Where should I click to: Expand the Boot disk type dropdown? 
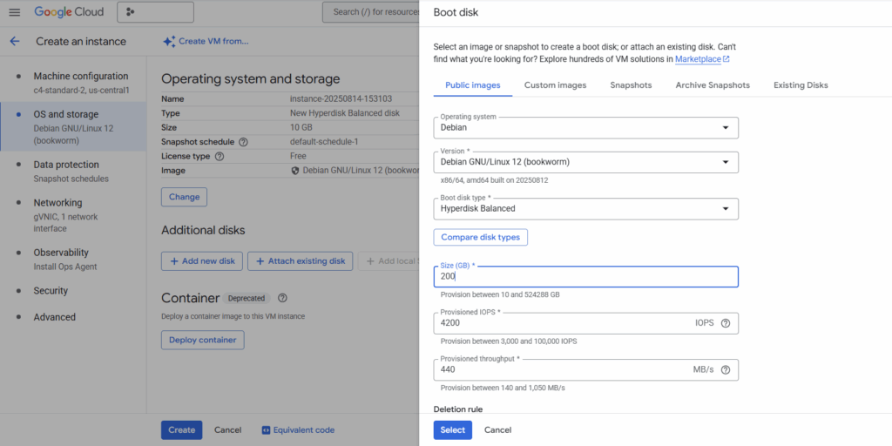pos(585,209)
